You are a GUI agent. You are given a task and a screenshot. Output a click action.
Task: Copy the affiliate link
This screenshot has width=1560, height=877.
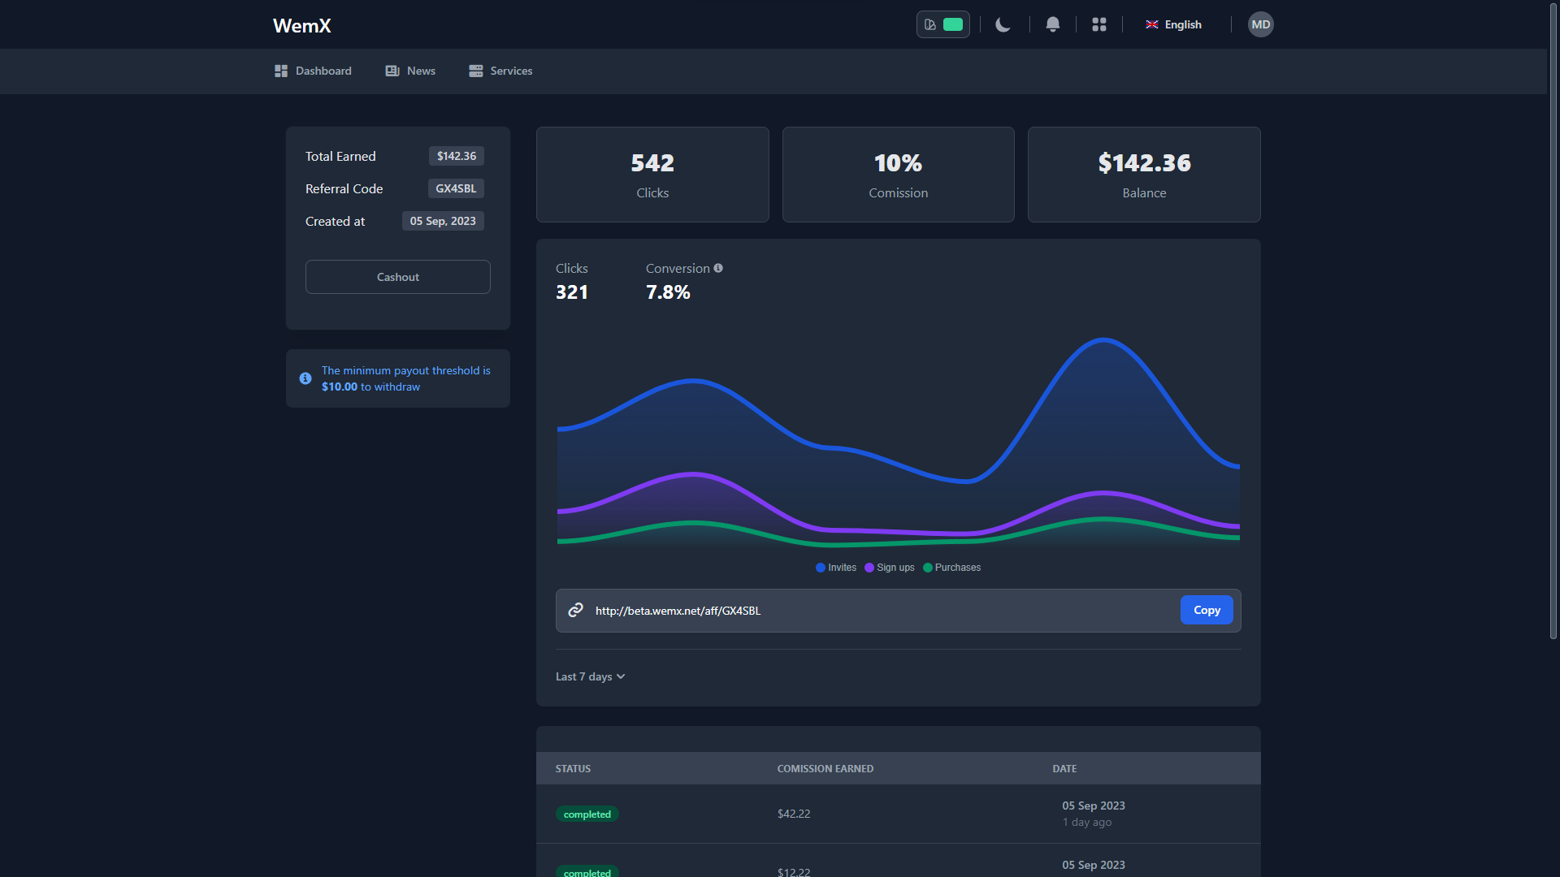[1207, 610]
